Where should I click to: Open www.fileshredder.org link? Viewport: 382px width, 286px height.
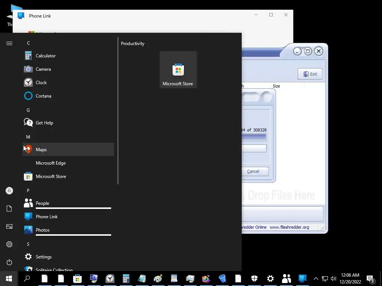pos(289,227)
